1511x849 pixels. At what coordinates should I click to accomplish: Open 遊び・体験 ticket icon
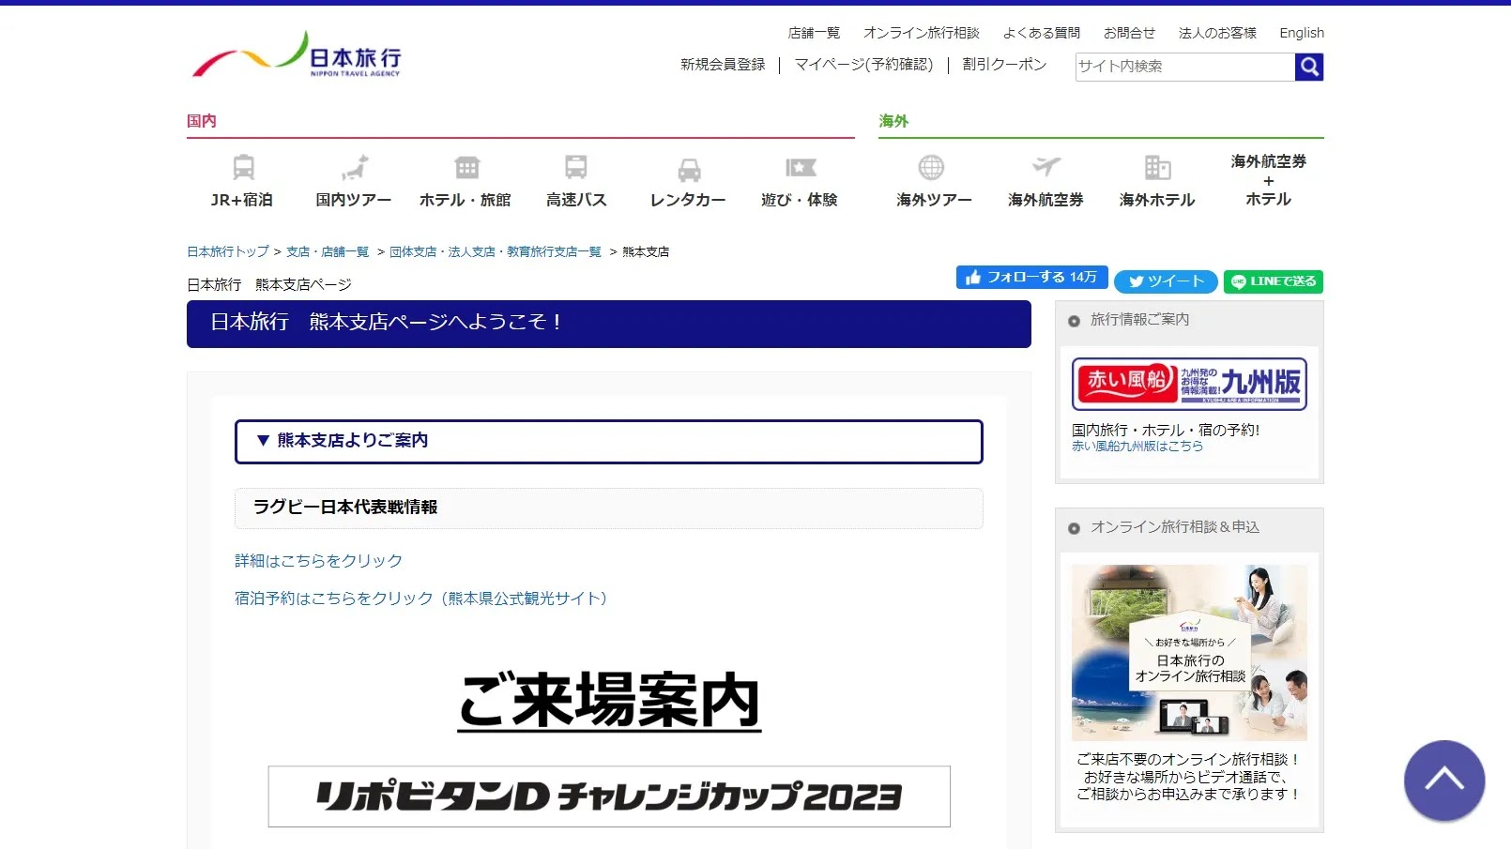coord(801,168)
